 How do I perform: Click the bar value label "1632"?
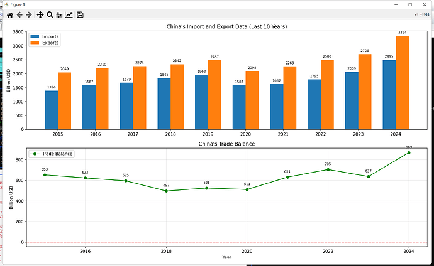pyautogui.click(x=277, y=81)
